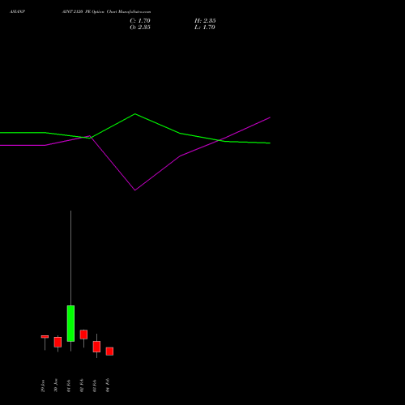Select the red 30 Jan candlestick
The width and height of the screenshot is (405, 405).
click(x=58, y=342)
